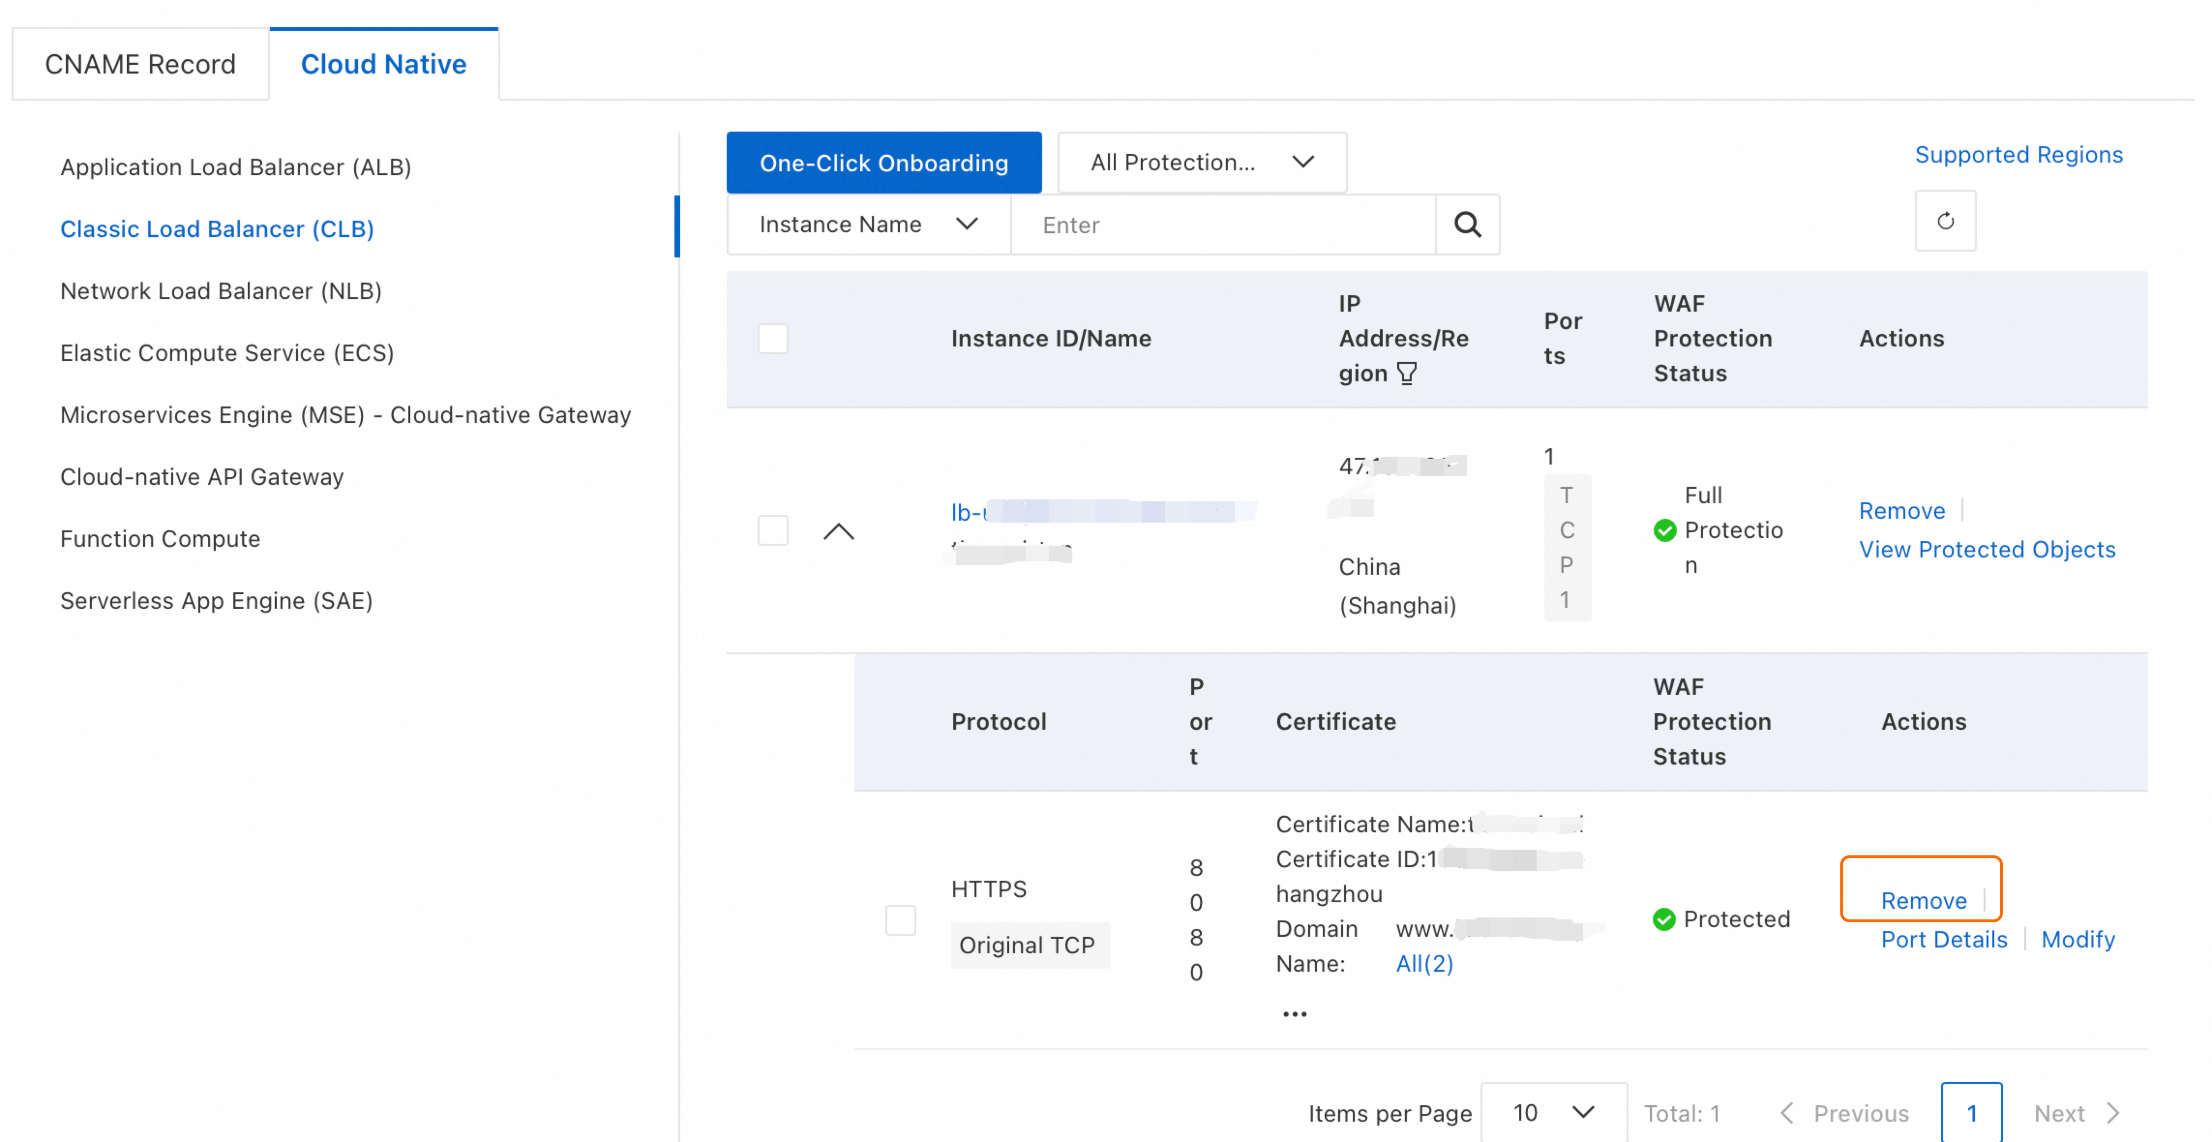Toggle the select-all header checkbox

coord(772,338)
